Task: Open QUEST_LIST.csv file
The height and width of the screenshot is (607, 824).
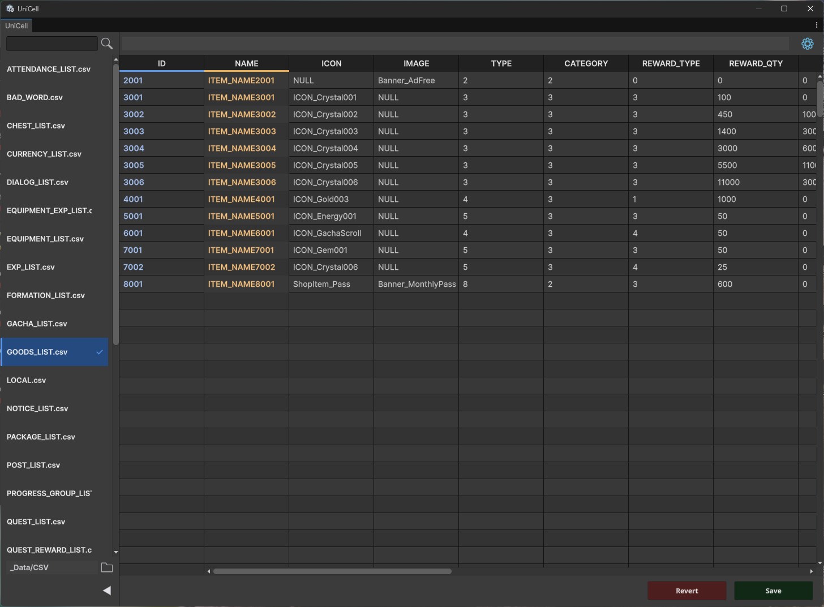Action: coord(54,522)
